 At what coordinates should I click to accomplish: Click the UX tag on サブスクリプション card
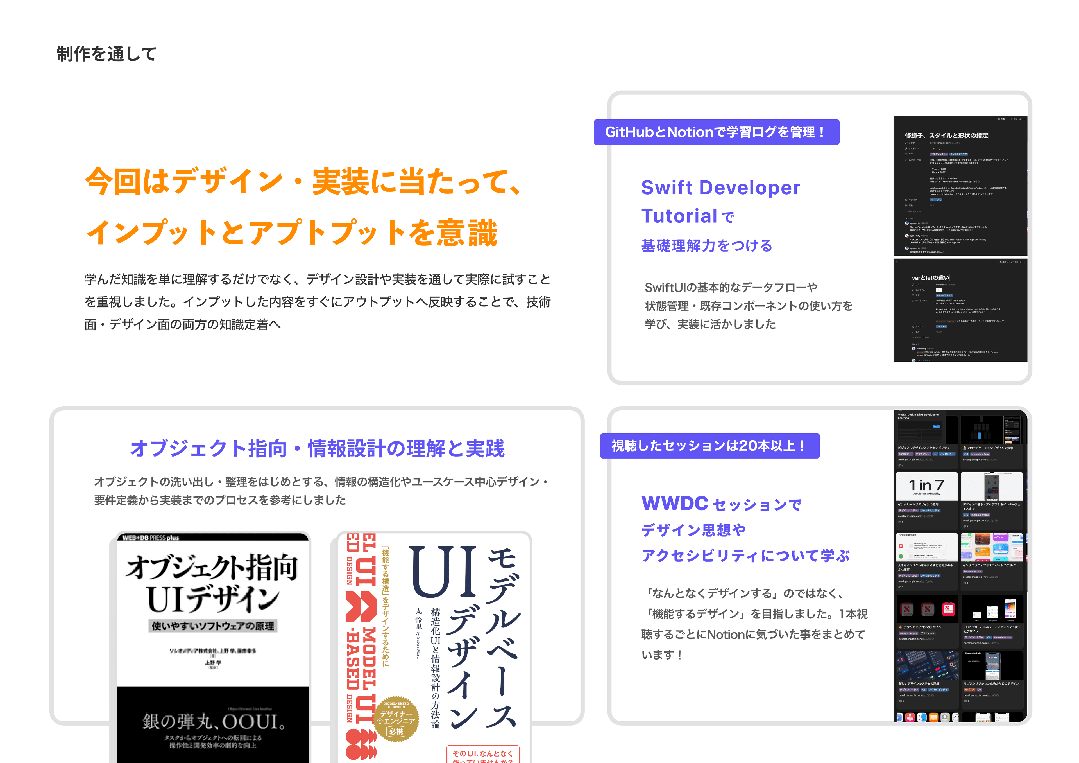pyautogui.click(x=979, y=690)
